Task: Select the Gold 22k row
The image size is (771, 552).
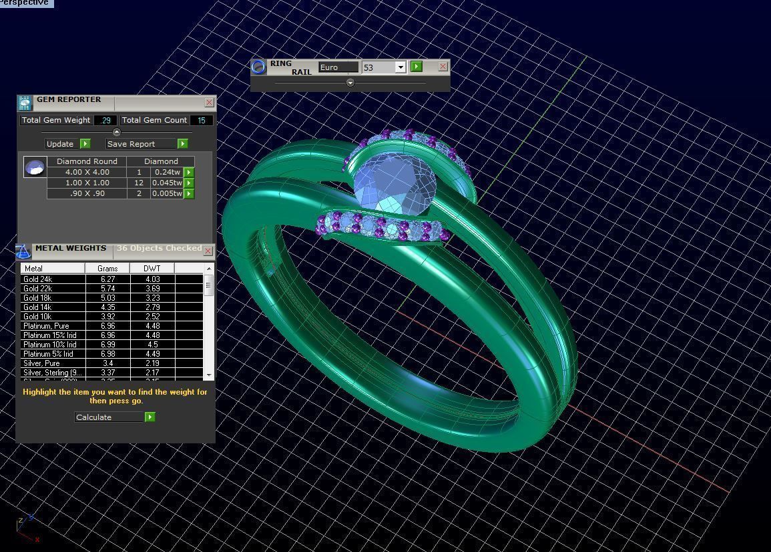Action: click(x=112, y=288)
